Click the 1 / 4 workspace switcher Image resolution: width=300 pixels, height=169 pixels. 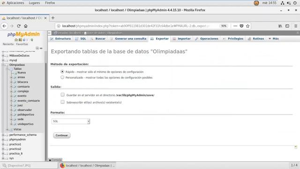[294, 165]
